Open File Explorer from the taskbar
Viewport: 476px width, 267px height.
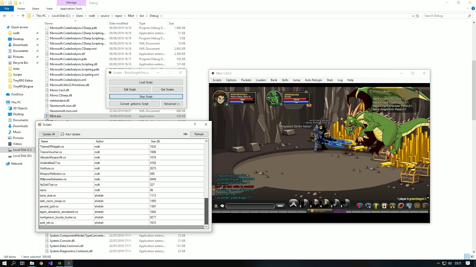coord(32,263)
